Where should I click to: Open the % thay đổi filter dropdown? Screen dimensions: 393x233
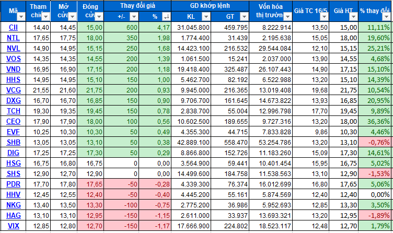pyautogui.click(x=386, y=17)
